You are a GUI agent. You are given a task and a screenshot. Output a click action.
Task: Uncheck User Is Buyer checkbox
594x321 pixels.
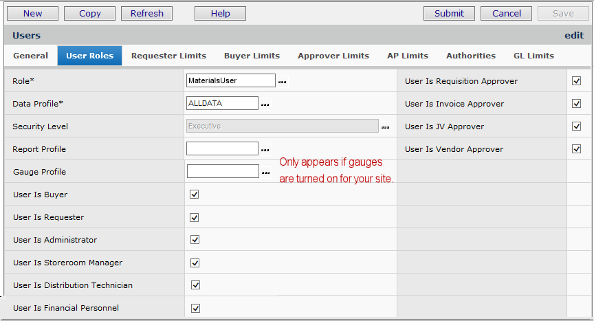[195, 195]
